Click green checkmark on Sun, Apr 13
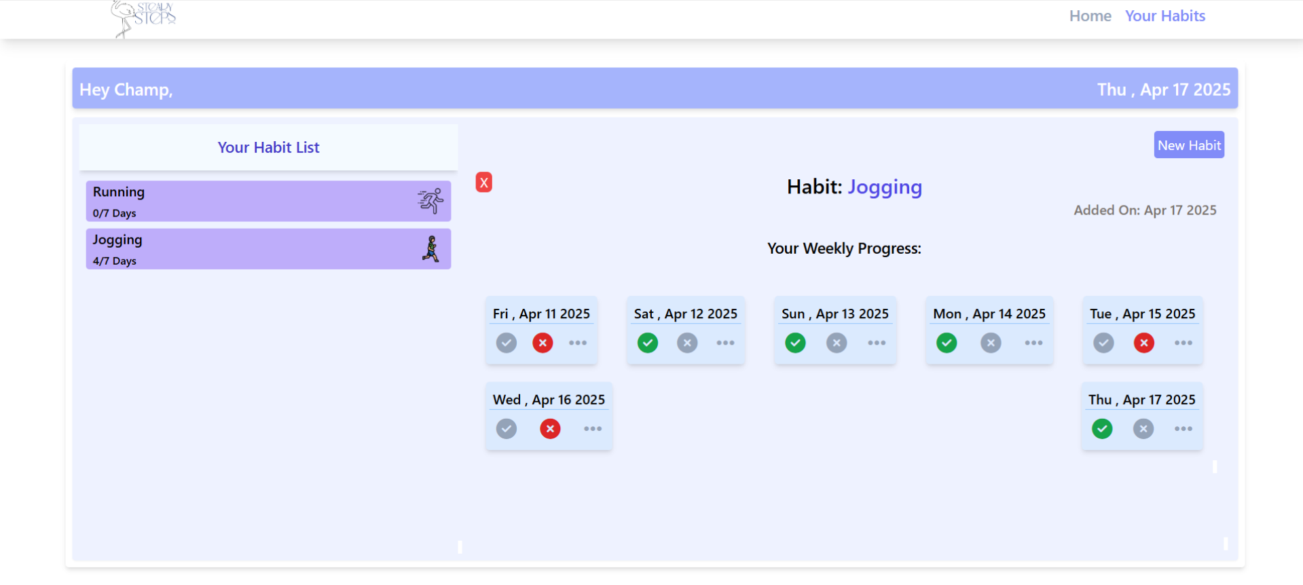 pyautogui.click(x=795, y=343)
